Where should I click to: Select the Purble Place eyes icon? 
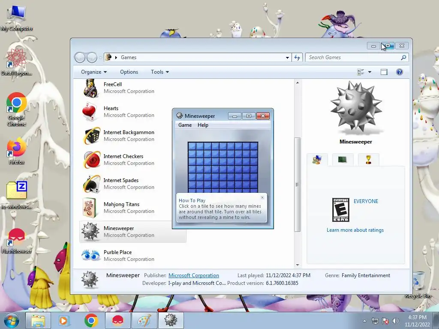(x=91, y=255)
